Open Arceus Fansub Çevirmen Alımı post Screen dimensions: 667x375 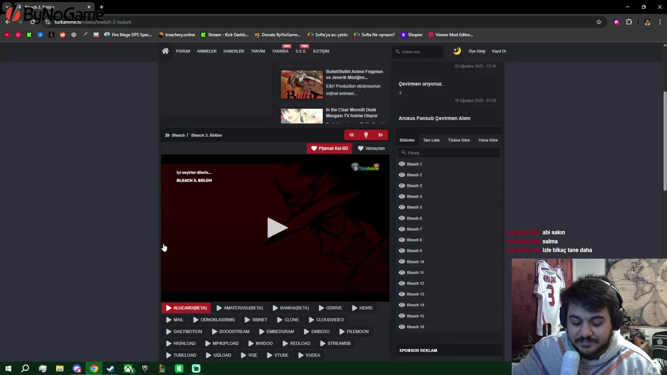point(435,118)
